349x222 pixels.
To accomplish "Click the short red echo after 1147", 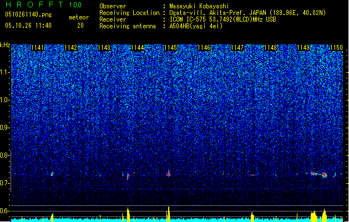I will [252, 175].
